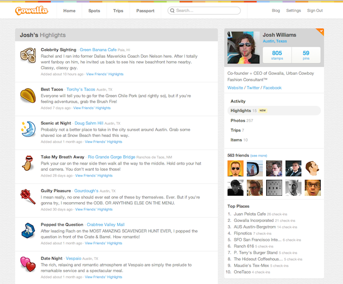Open Josh's Facebook link
The image size is (343, 284).
(x=272, y=88)
